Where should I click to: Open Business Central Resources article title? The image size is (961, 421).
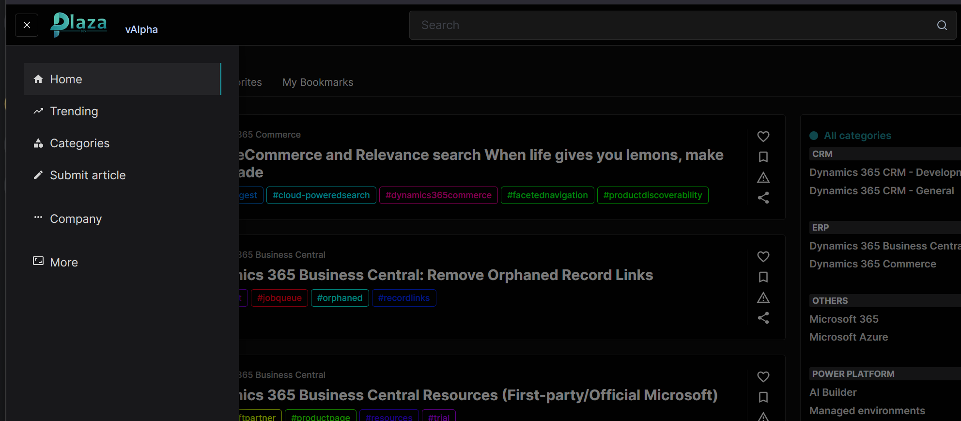click(x=478, y=395)
